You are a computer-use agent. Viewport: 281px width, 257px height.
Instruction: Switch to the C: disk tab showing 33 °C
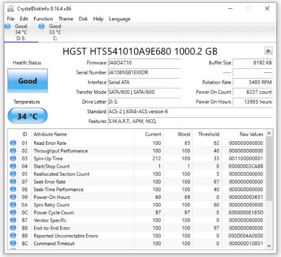(x=55, y=32)
